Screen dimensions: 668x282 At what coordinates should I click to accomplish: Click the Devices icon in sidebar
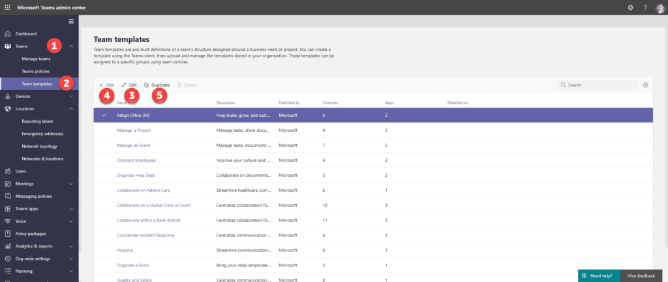(x=8, y=96)
